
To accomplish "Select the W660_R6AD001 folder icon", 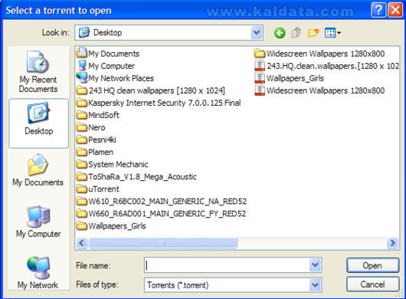I will [82, 213].
